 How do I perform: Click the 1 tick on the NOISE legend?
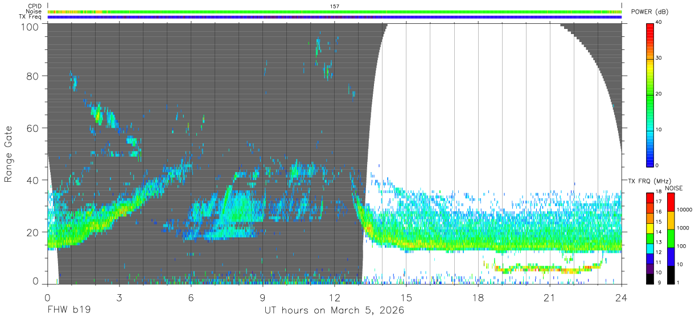point(677,282)
